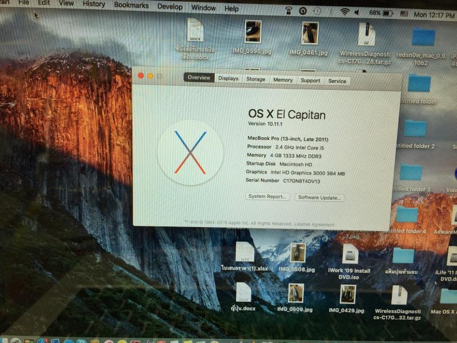Viewport: 457px width, 343px height.
Task: Click the battery status icon
Action: (x=388, y=13)
